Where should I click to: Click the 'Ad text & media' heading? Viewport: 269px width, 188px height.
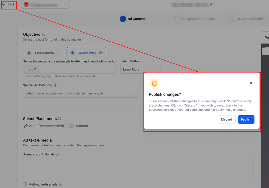(x=37, y=140)
